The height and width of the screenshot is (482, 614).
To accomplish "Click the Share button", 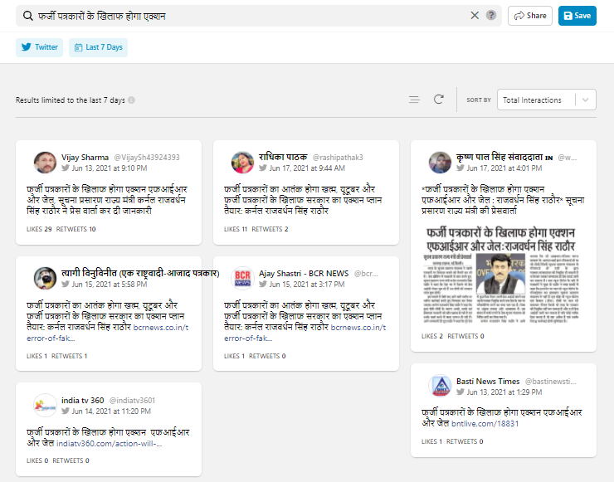I will tap(530, 16).
